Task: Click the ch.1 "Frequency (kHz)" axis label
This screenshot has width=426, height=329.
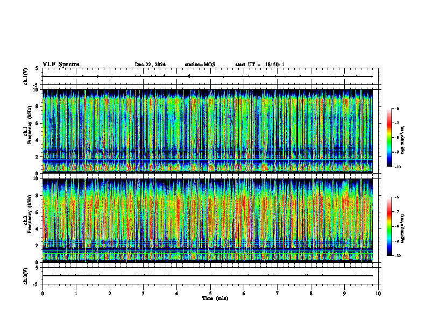Action: point(30,125)
